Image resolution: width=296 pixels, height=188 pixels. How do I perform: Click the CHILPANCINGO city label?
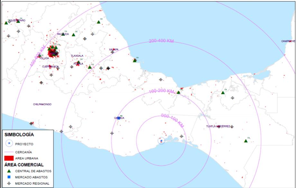pos(42,104)
